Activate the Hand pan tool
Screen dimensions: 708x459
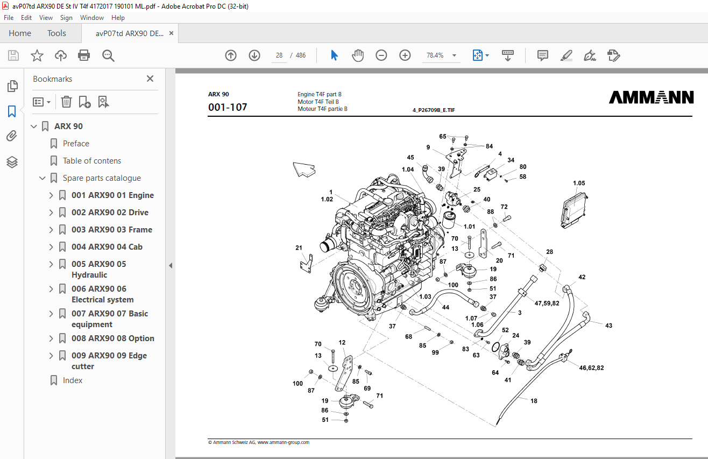(x=358, y=55)
